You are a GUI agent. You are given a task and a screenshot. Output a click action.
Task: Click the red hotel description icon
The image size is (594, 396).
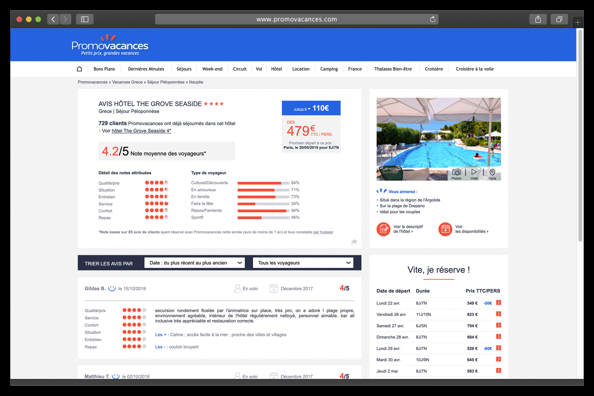pyautogui.click(x=383, y=229)
